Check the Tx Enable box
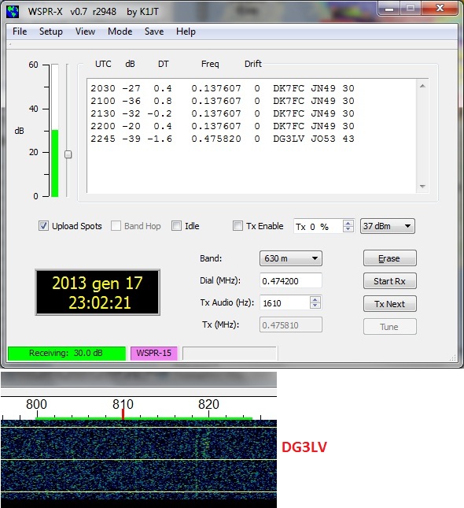Image resolution: width=464 pixels, height=508 pixels. 238,226
